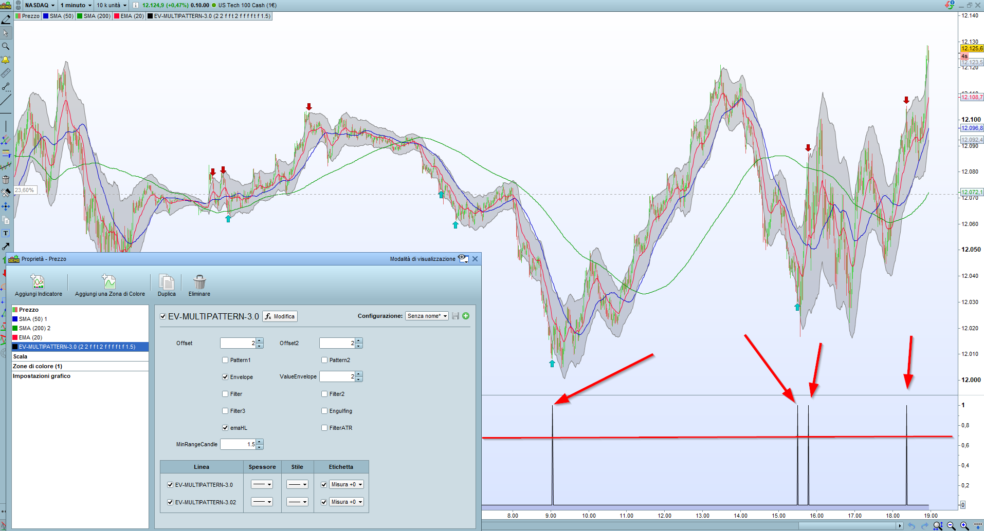
Task: Select the pencil drawing tool
Action: (x=6, y=20)
